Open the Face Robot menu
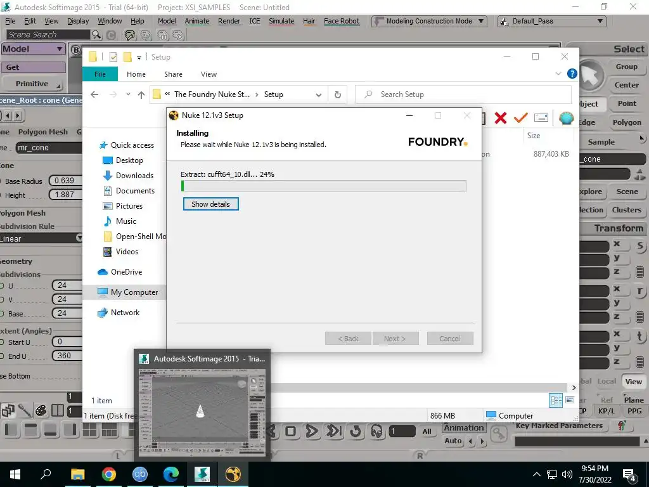649x487 pixels. pos(342,21)
